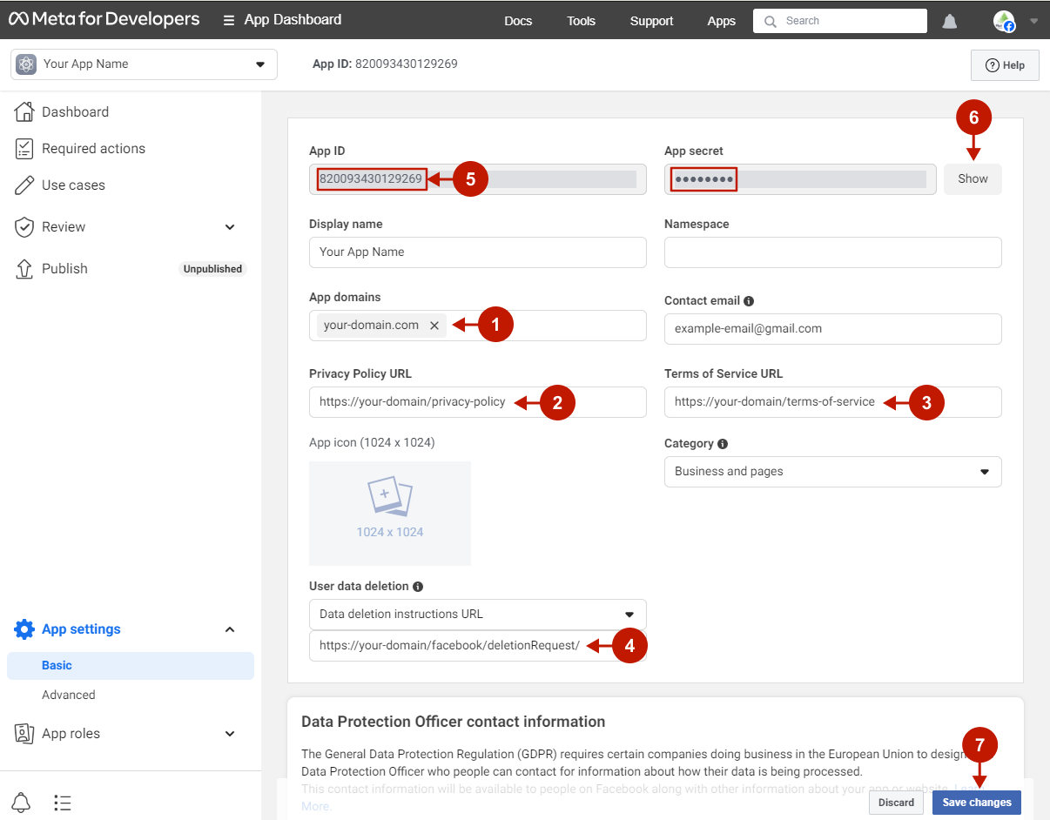
Task: Click the App Dashboard title
Action: [x=293, y=19]
